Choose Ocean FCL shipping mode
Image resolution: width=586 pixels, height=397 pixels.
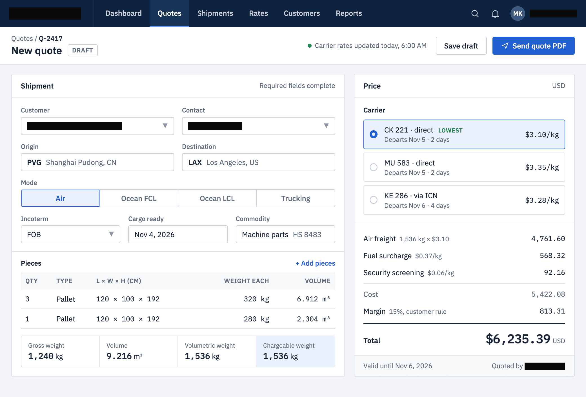[139, 198]
